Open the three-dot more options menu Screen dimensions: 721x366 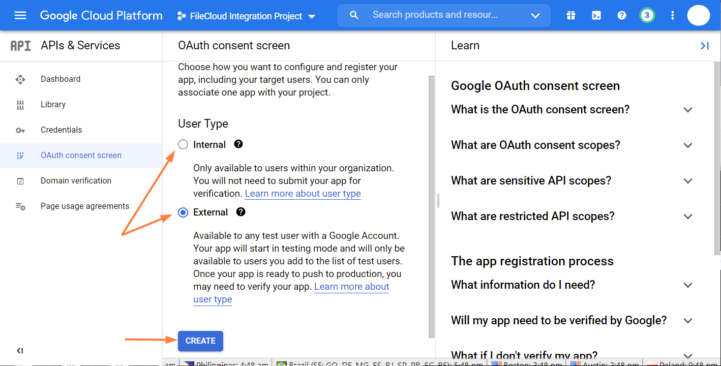(673, 16)
